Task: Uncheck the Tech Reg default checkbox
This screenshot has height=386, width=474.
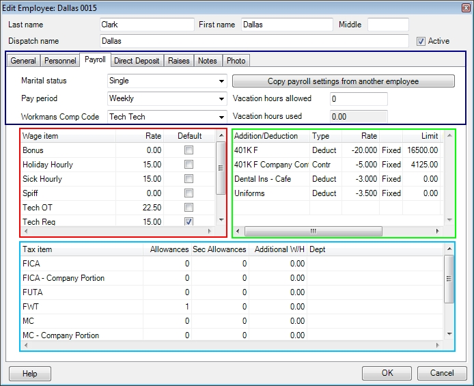Action: (x=189, y=221)
